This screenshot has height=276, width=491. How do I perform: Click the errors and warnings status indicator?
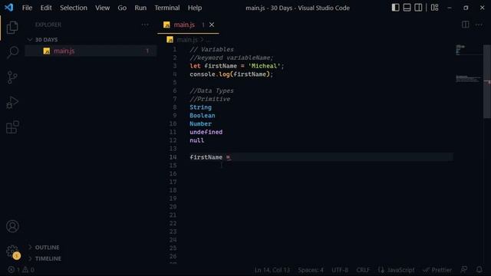point(21,269)
